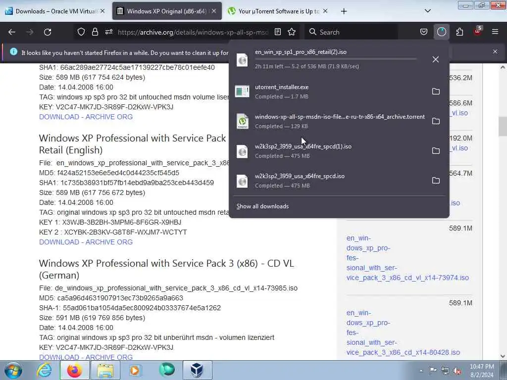The image size is (507, 380).
Task: Open the clock showing 10:47 PM
Action: (482, 371)
